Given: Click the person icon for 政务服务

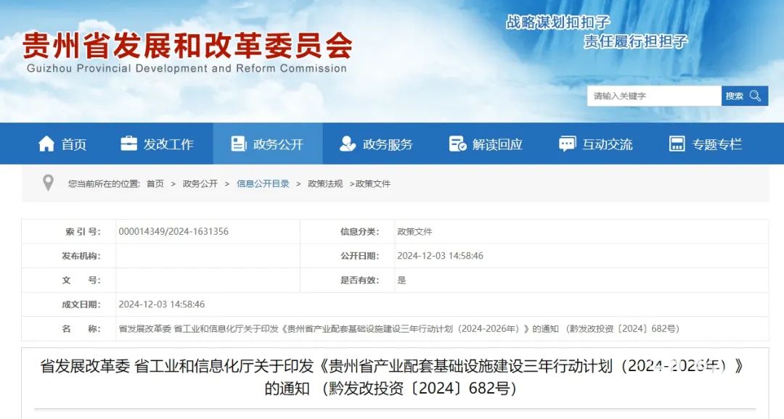Looking at the screenshot, I should pyautogui.click(x=348, y=144).
